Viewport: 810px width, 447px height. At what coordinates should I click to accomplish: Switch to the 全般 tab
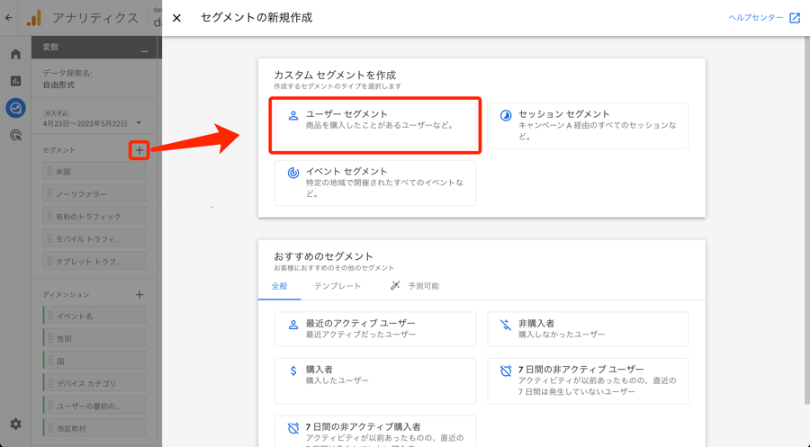point(280,286)
